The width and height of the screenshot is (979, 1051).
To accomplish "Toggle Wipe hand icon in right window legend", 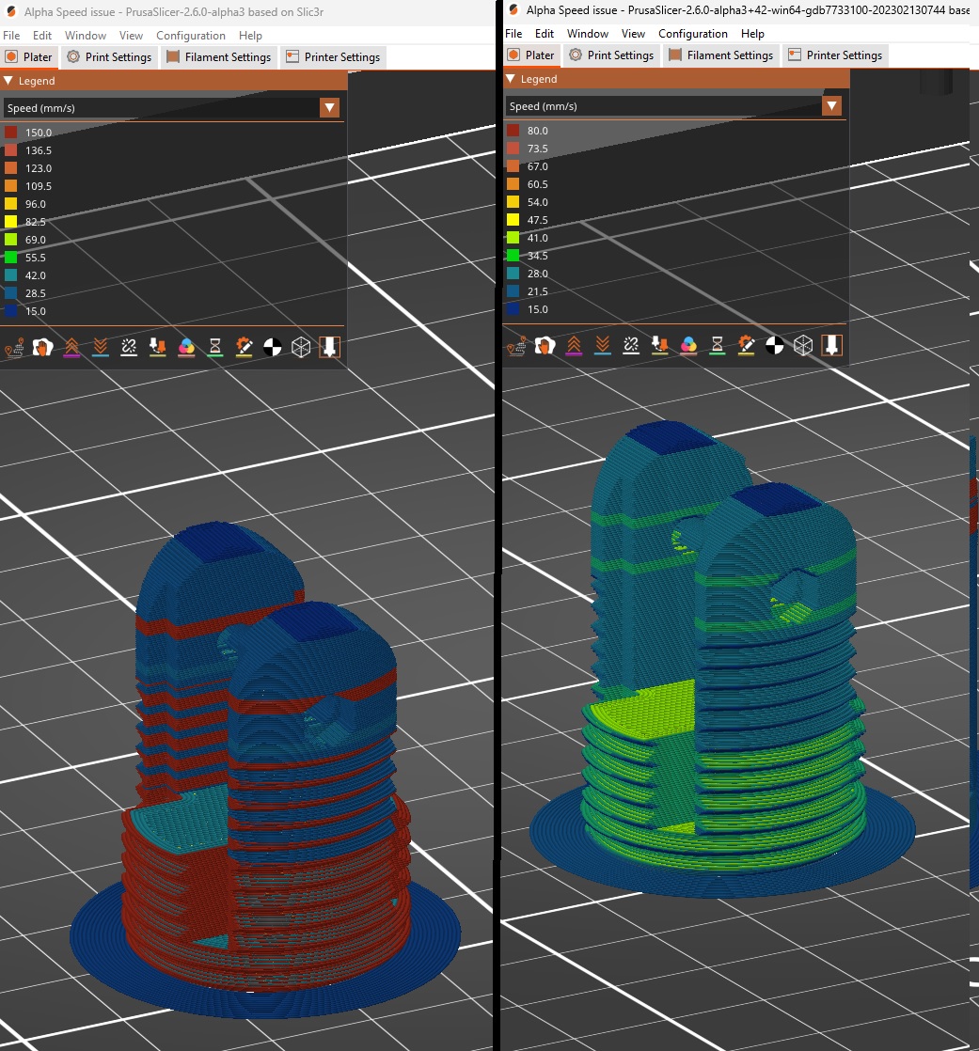I will pyautogui.click(x=545, y=345).
